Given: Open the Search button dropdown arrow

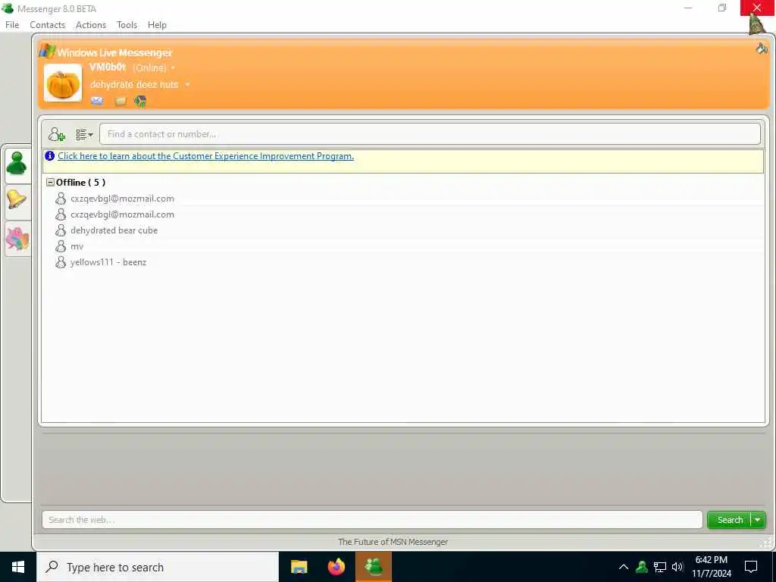Looking at the screenshot, I should click(758, 520).
